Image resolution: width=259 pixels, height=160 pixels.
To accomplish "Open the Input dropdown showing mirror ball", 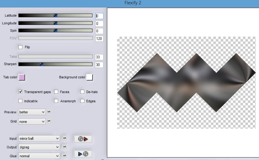I will pyautogui.click(x=39, y=139).
